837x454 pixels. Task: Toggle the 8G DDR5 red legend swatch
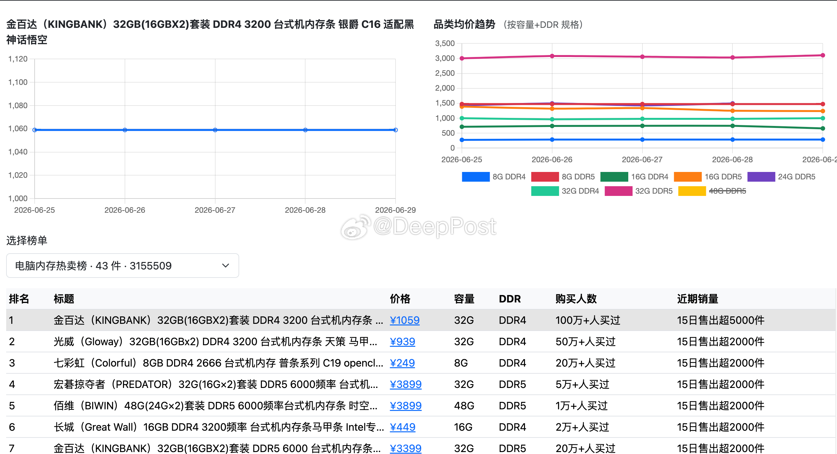pyautogui.click(x=545, y=176)
